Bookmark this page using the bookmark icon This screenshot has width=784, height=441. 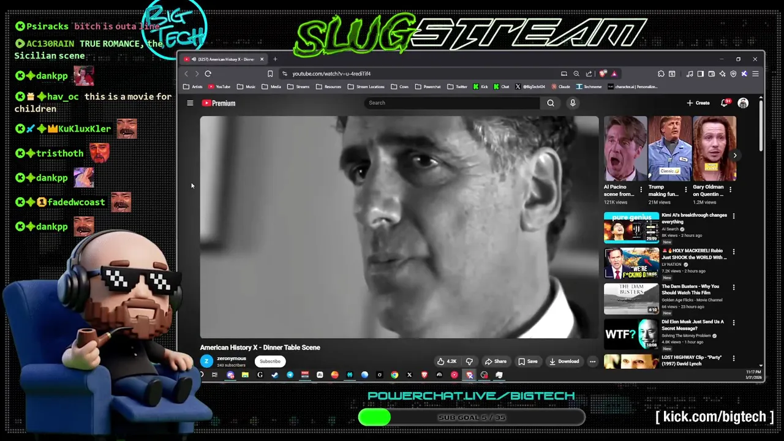270,73
